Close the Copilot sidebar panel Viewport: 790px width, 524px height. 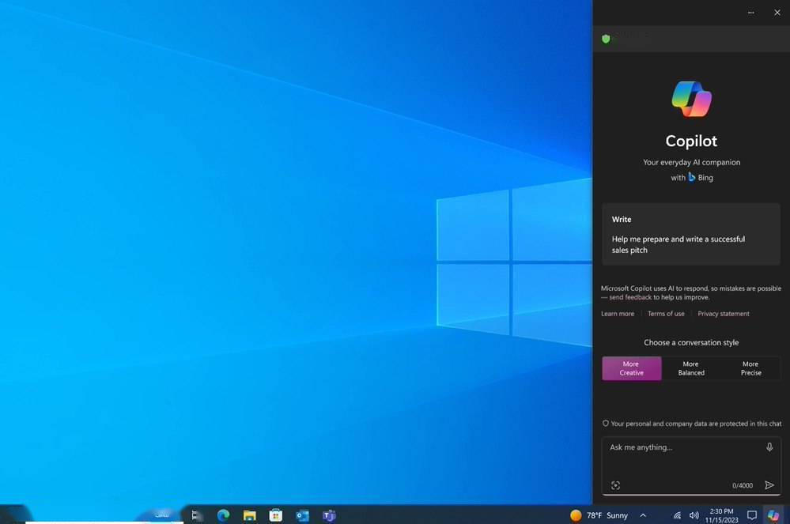pyautogui.click(x=777, y=13)
